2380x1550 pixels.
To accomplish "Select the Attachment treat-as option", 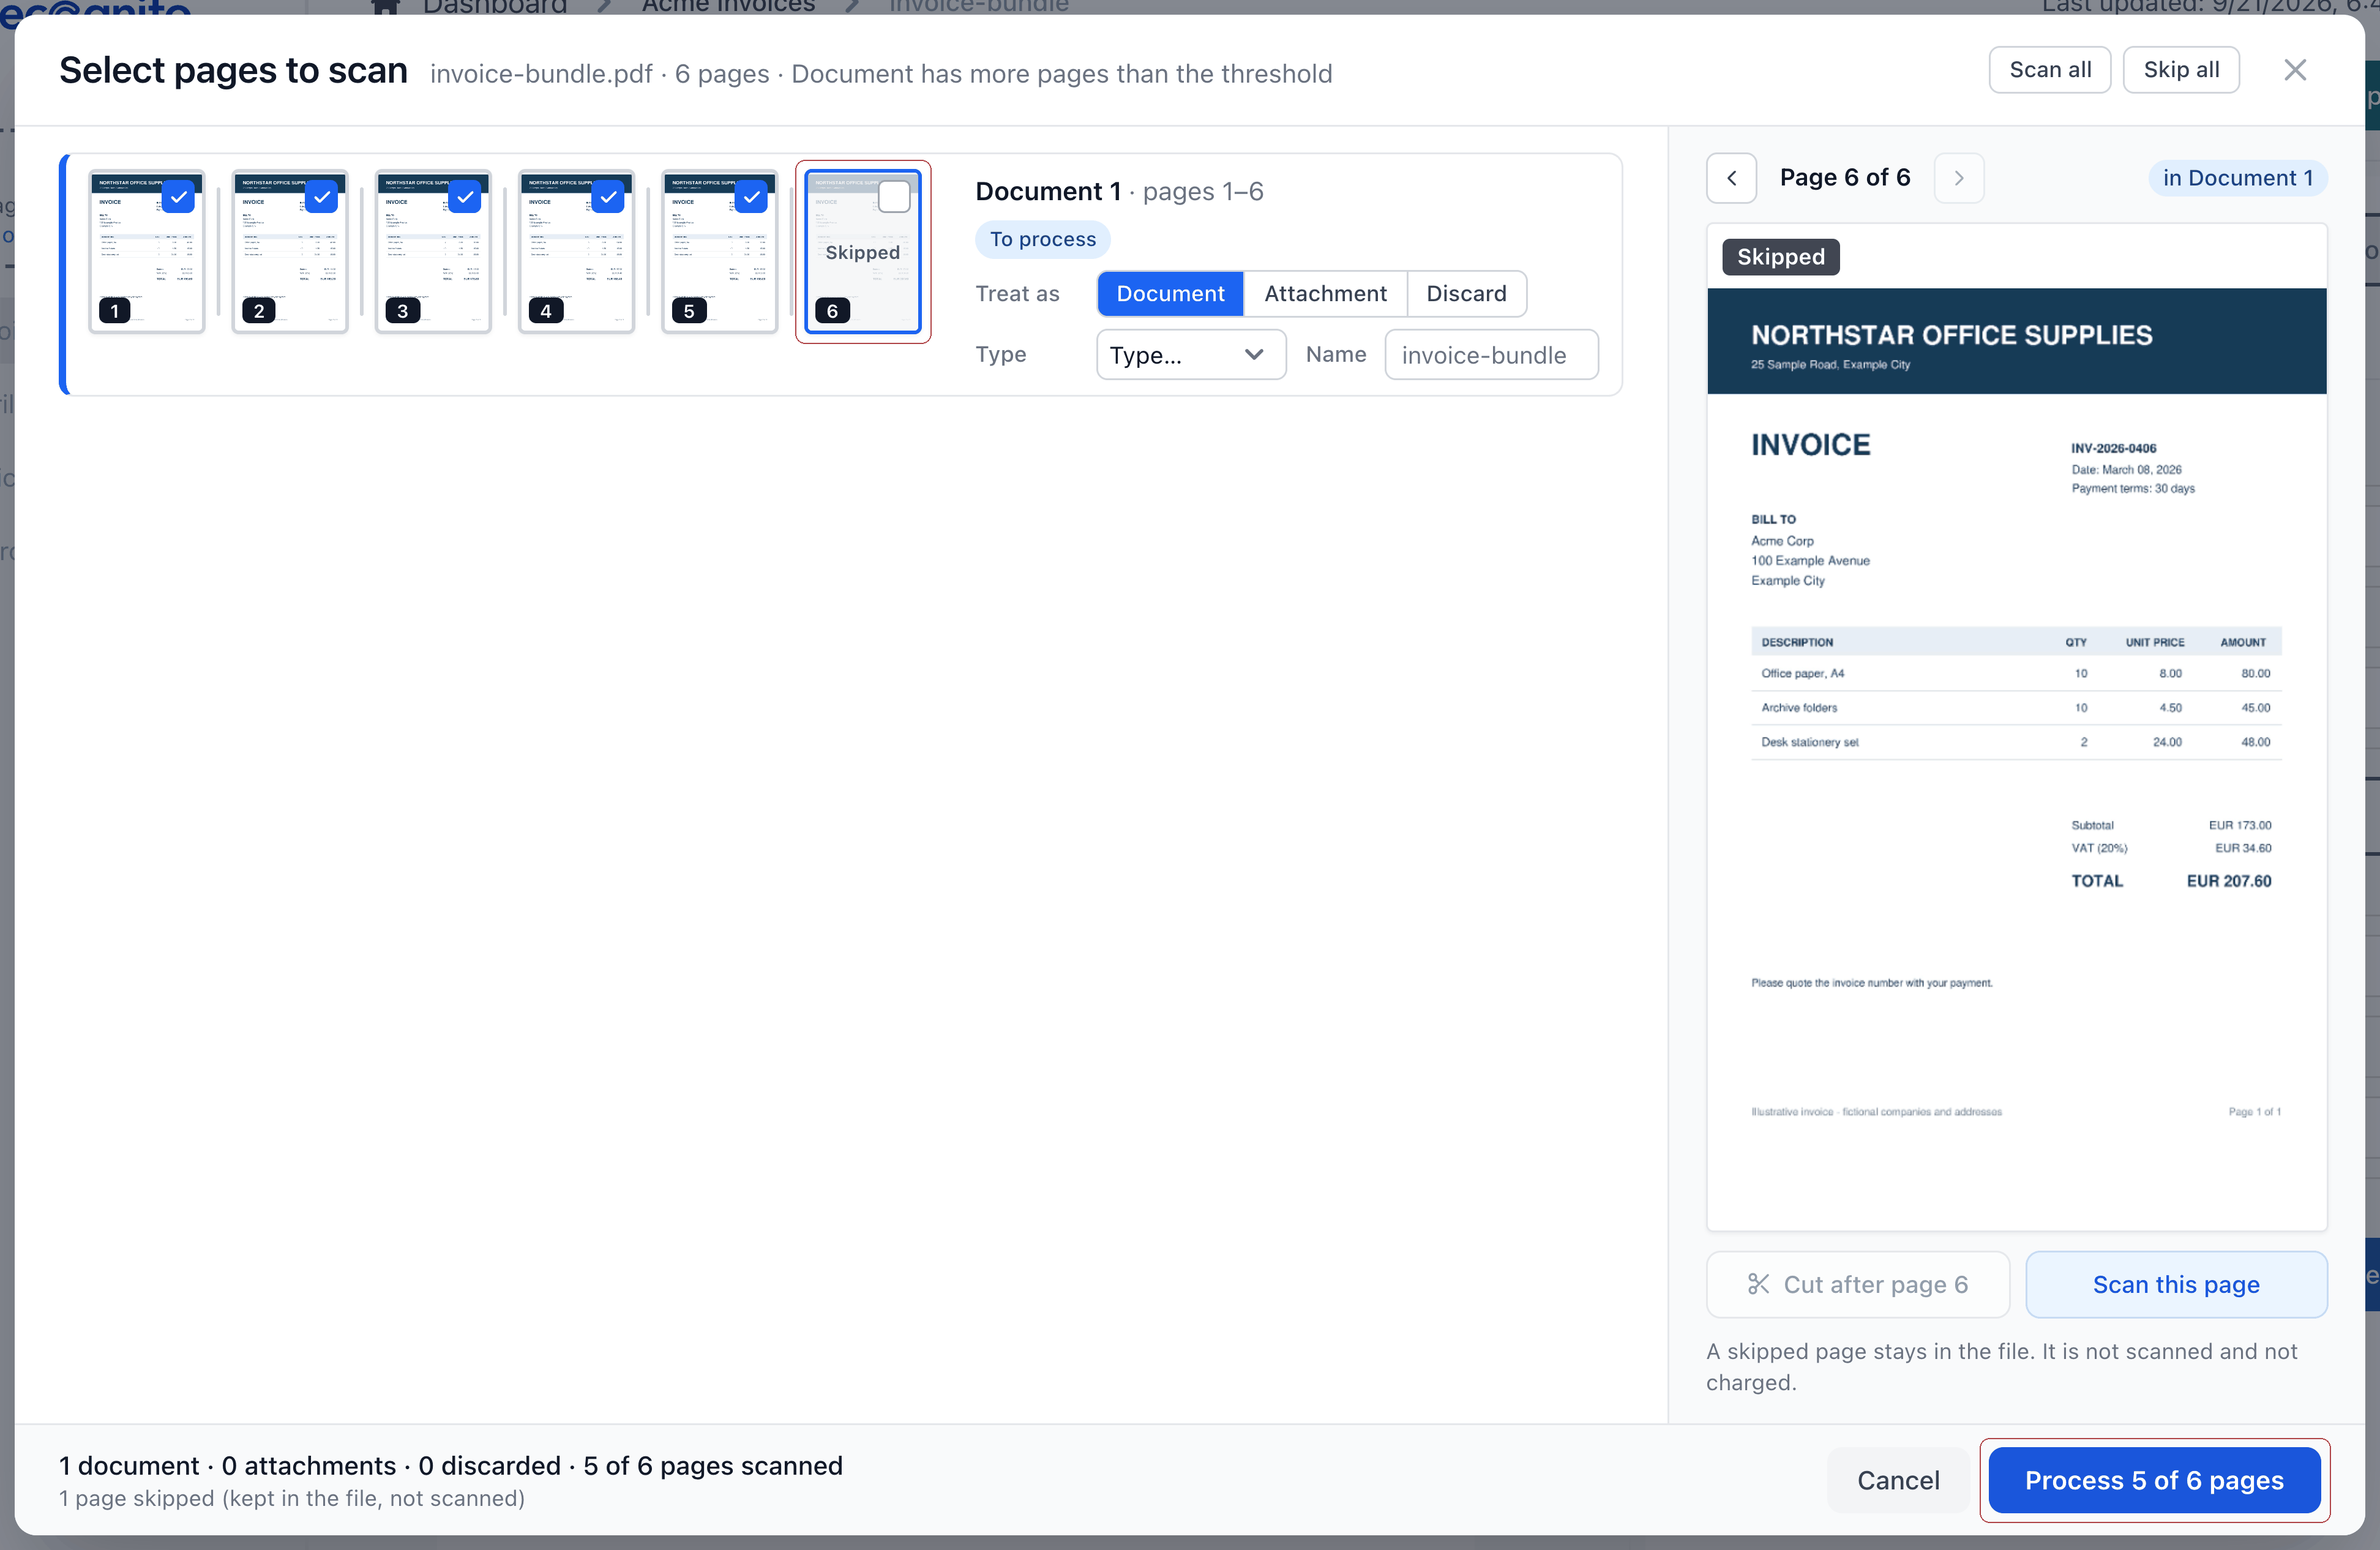I will pyautogui.click(x=1325, y=294).
